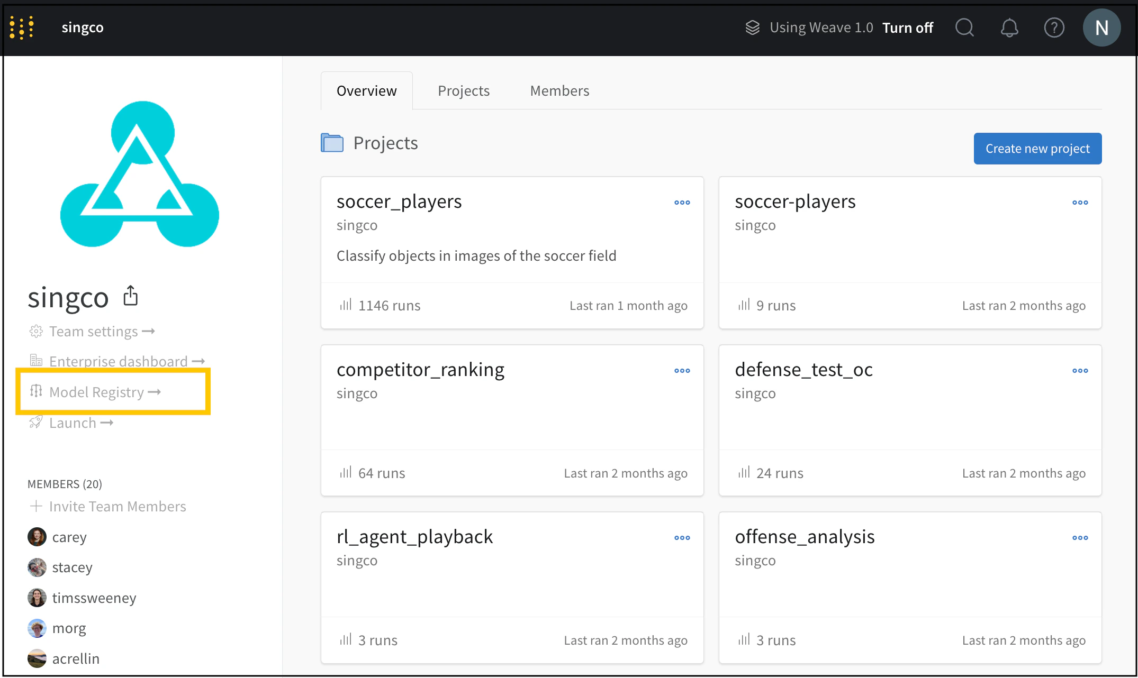Image resolution: width=1138 pixels, height=678 pixels.
Task: Click the user avatar N
Action: pos(1101,28)
